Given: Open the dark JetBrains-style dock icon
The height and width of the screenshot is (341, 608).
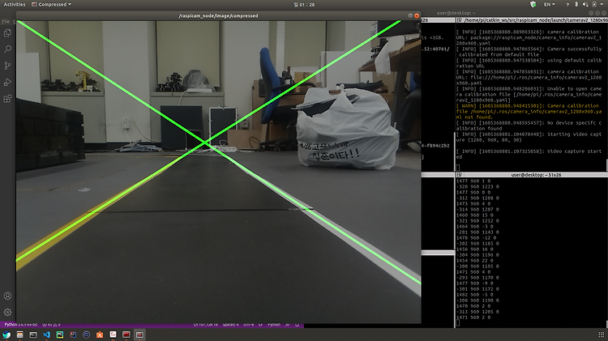Looking at the screenshot, I should coord(73,335).
